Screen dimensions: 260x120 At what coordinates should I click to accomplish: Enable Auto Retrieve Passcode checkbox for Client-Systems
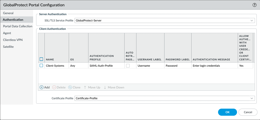point(128,66)
